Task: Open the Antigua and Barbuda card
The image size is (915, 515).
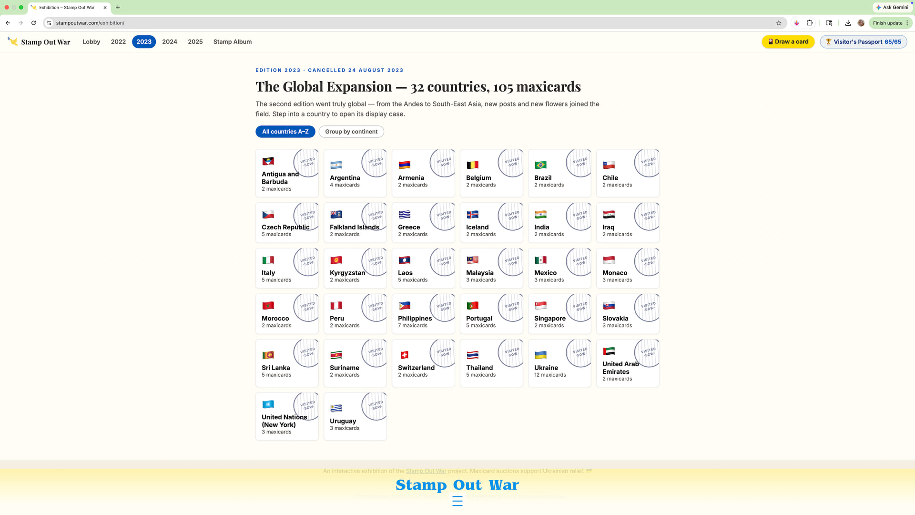Action: pos(287,173)
